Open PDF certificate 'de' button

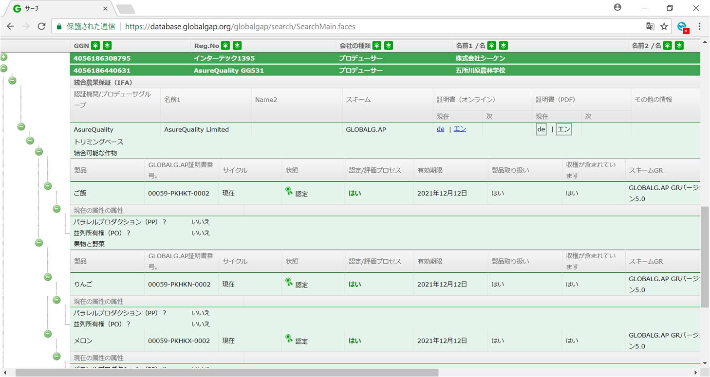pos(541,129)
